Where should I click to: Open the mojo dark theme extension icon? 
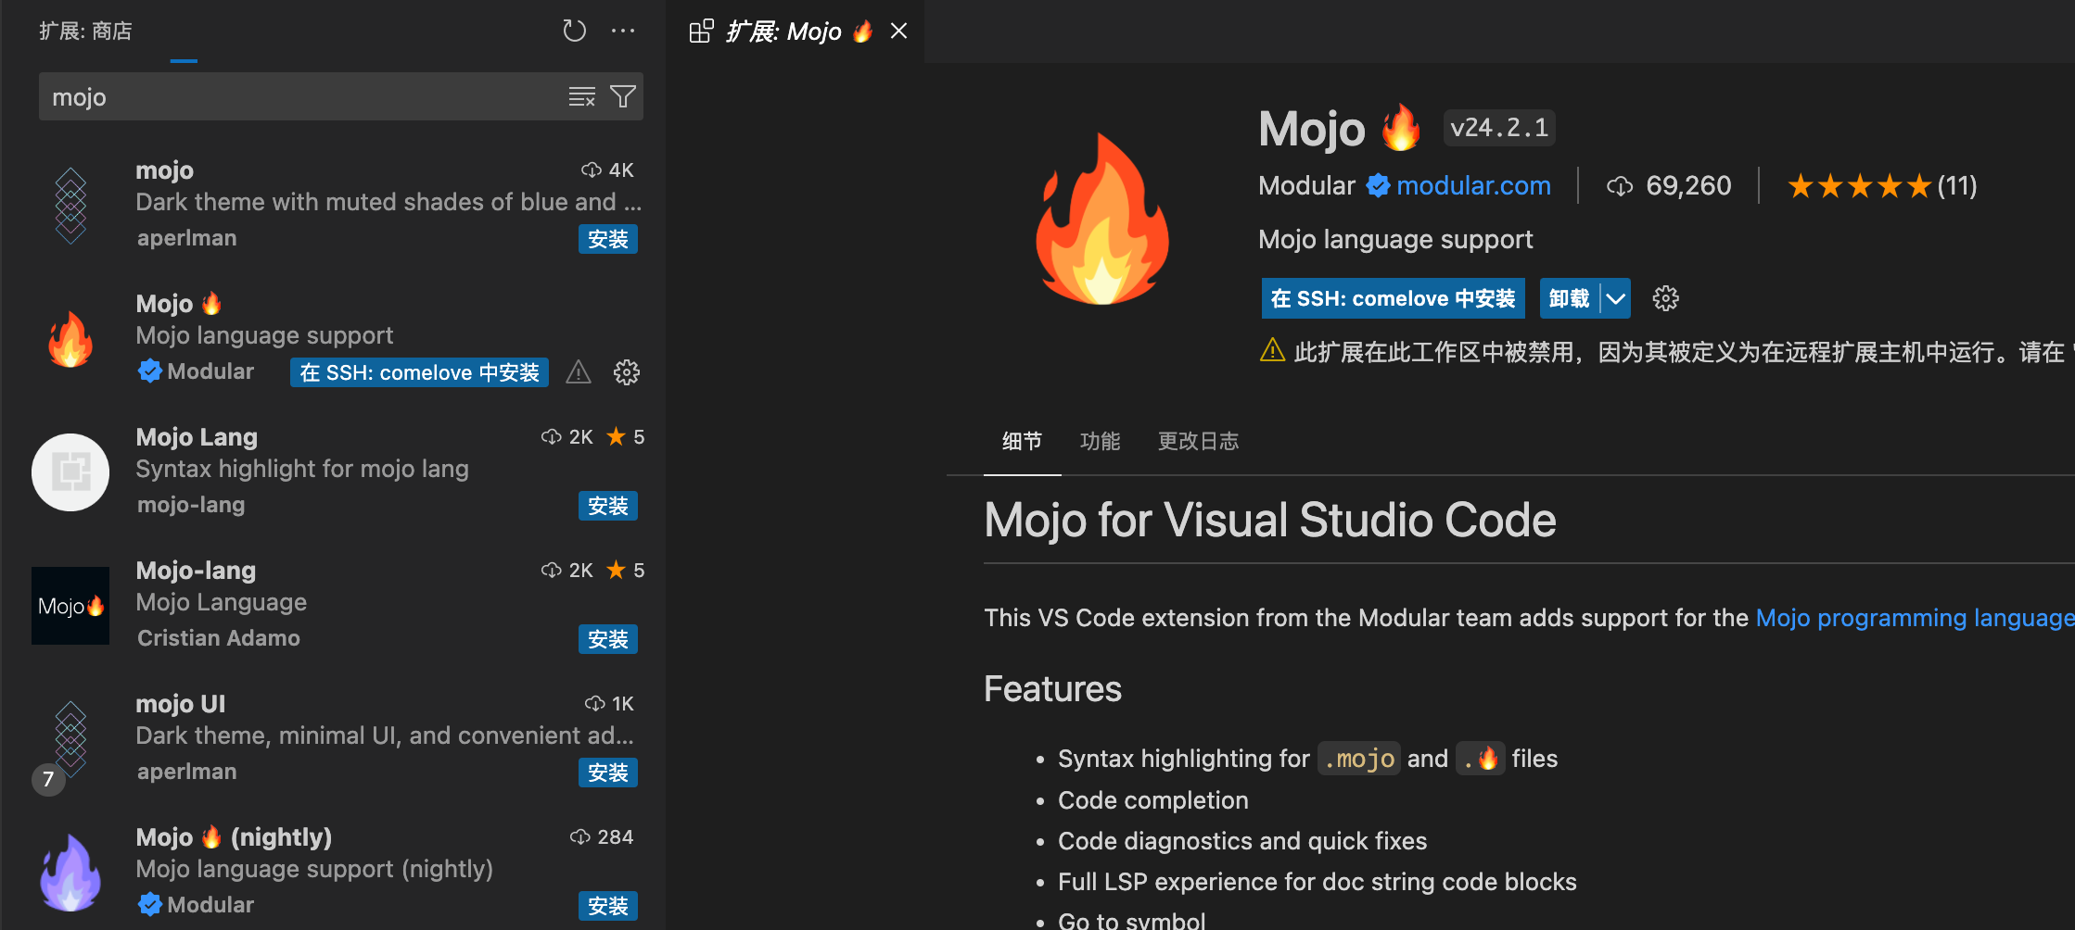click(x=70, y=205)
